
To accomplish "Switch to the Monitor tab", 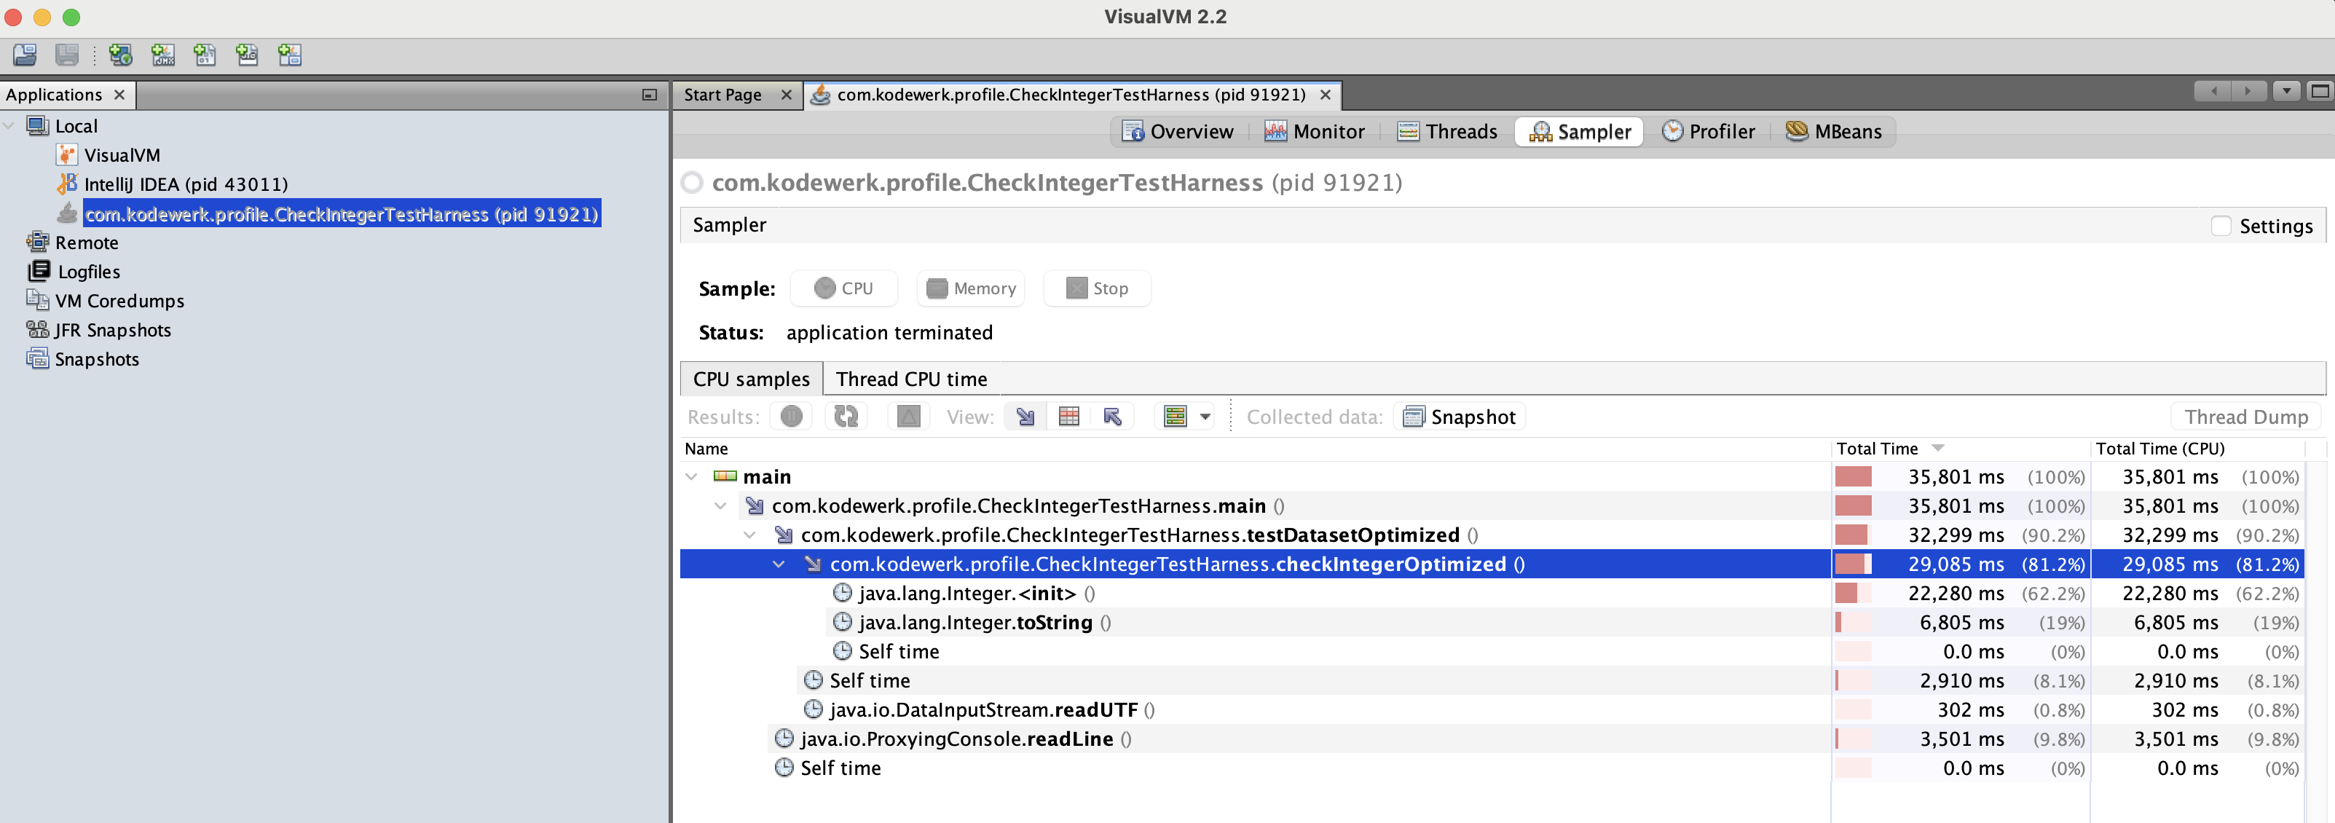I will (x=1315, y=131).
